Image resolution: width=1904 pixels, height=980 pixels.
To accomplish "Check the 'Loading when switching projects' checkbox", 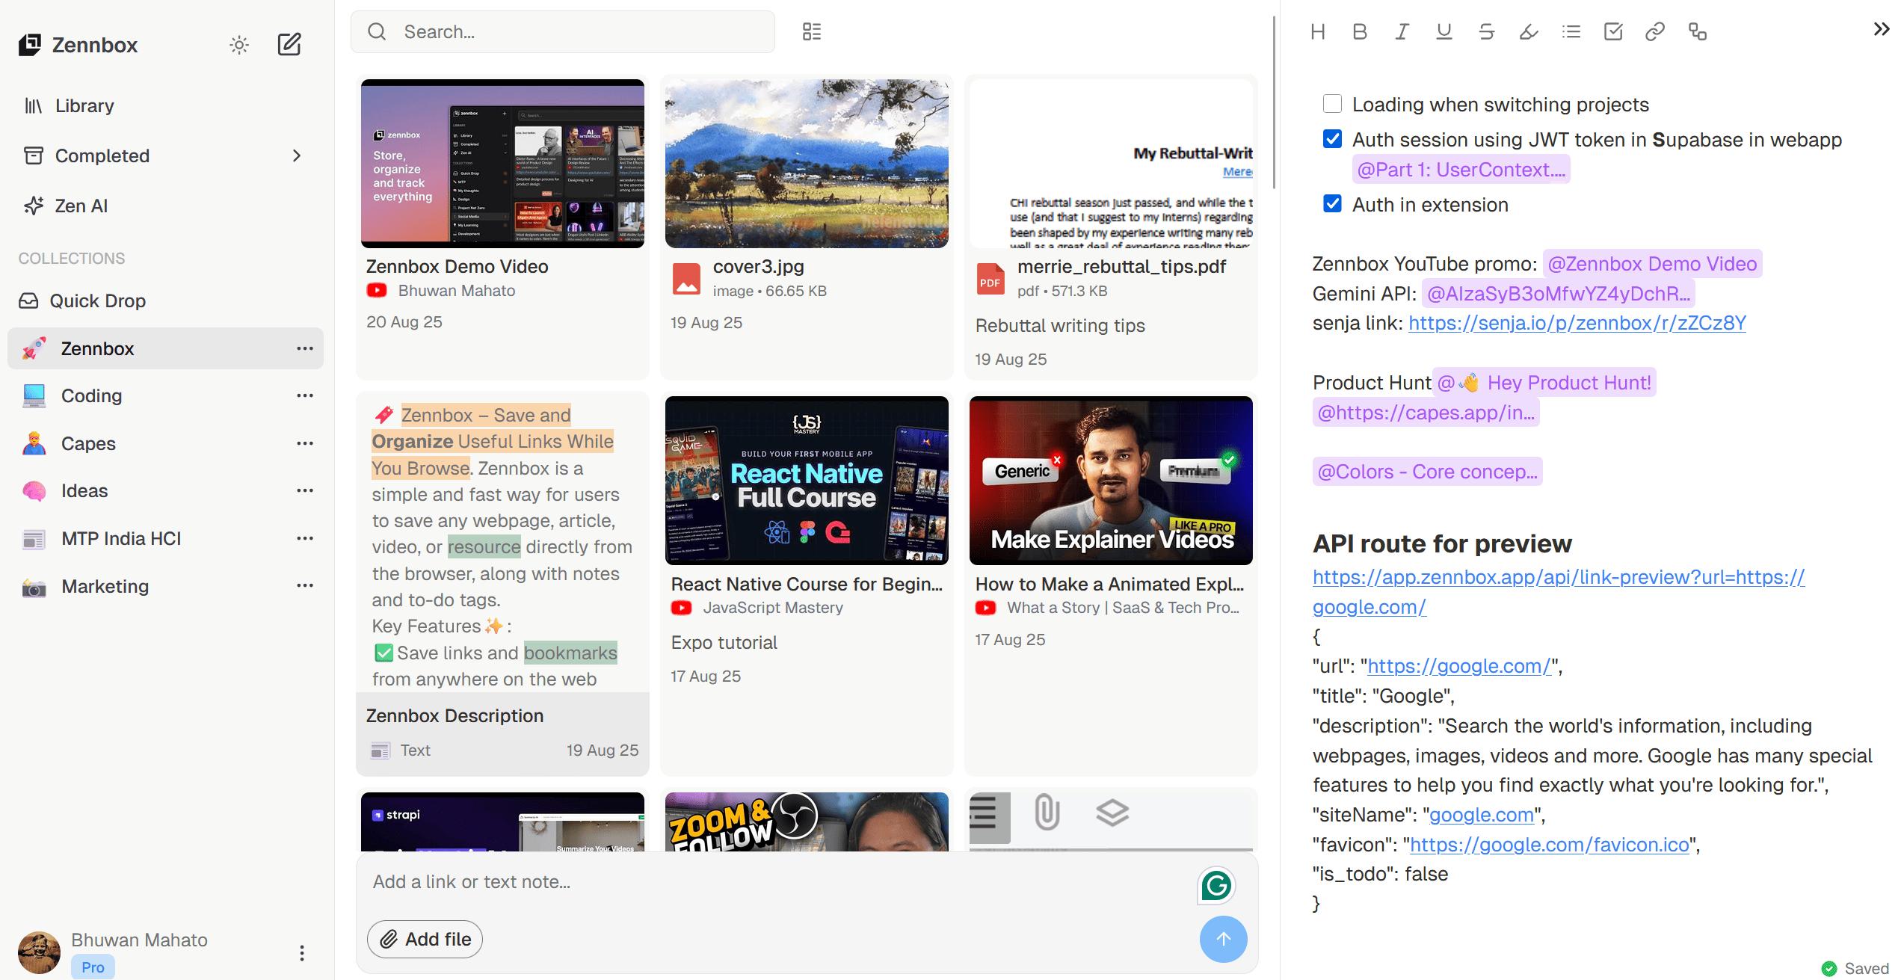I will (1332, 104).
